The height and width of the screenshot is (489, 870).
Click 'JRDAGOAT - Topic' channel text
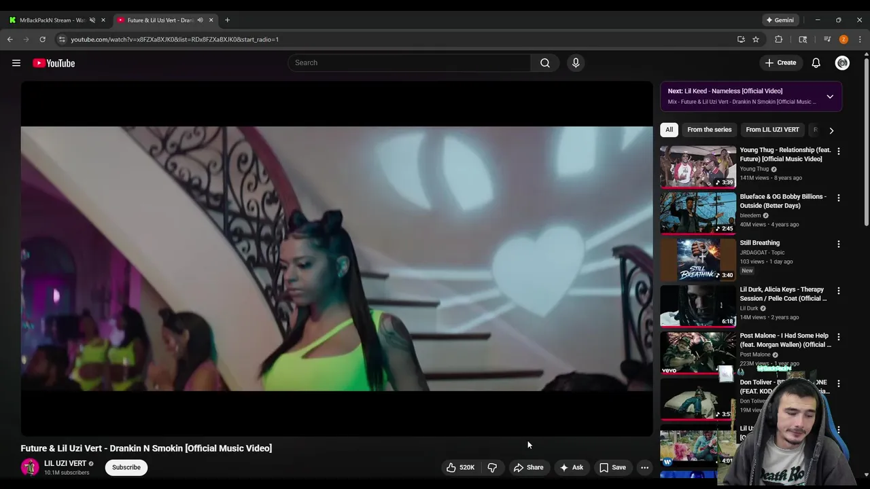click(x=762, y=253)
